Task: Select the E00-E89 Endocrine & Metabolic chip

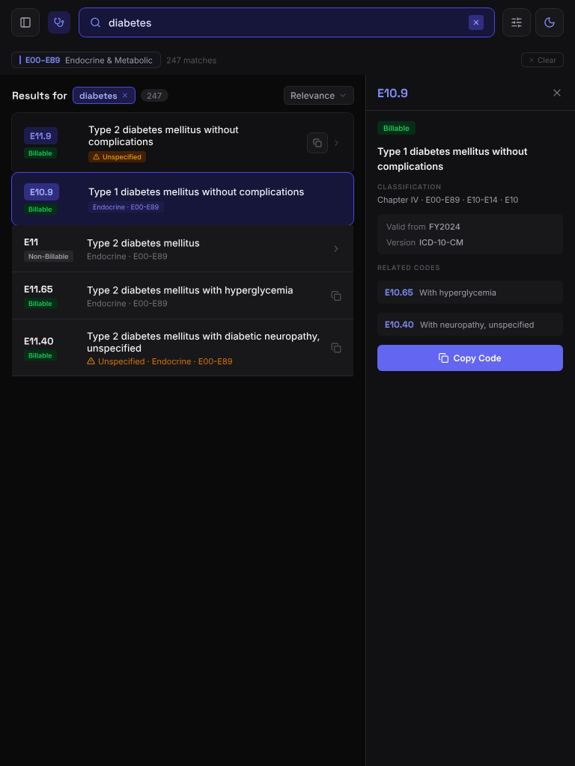Action: coord(86,60)
